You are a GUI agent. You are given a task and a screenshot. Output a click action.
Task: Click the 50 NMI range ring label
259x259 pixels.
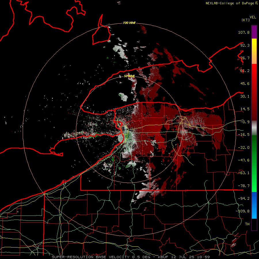point(129,76)
